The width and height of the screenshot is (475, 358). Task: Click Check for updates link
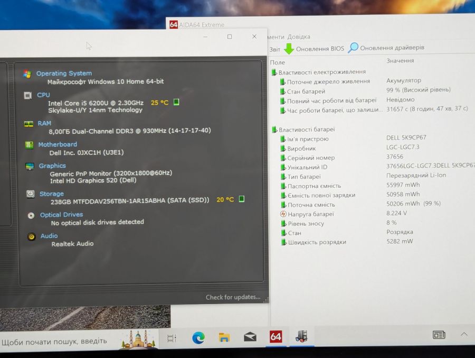[x=233, y=297]
